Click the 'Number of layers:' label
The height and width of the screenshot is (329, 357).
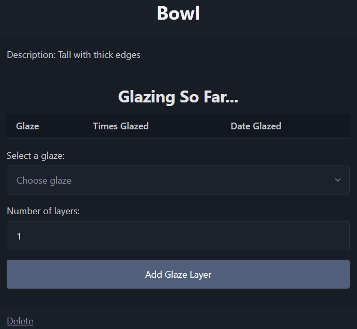click(43, 211)
